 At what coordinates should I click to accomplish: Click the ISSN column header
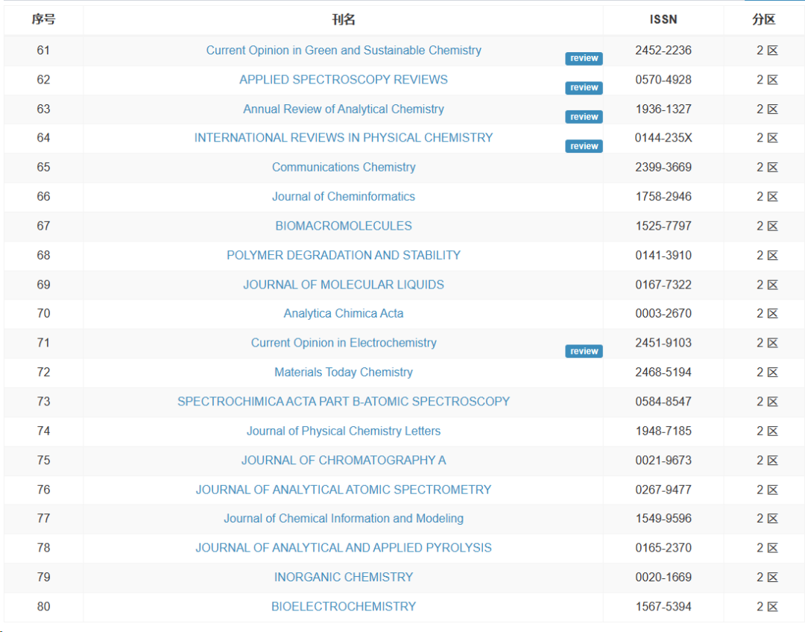(x=663, y=19)
